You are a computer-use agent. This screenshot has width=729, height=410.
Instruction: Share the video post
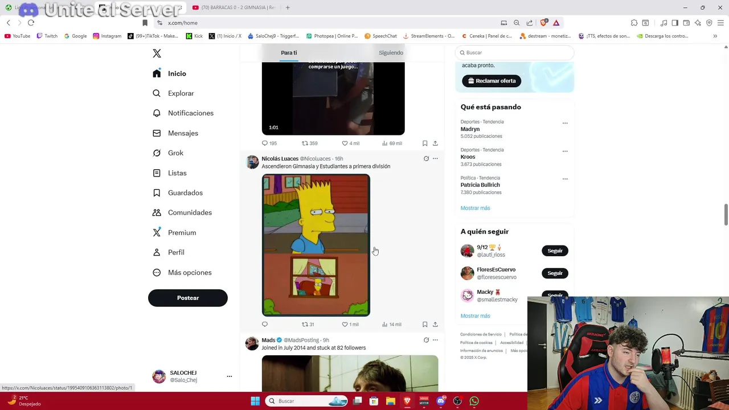435,143
